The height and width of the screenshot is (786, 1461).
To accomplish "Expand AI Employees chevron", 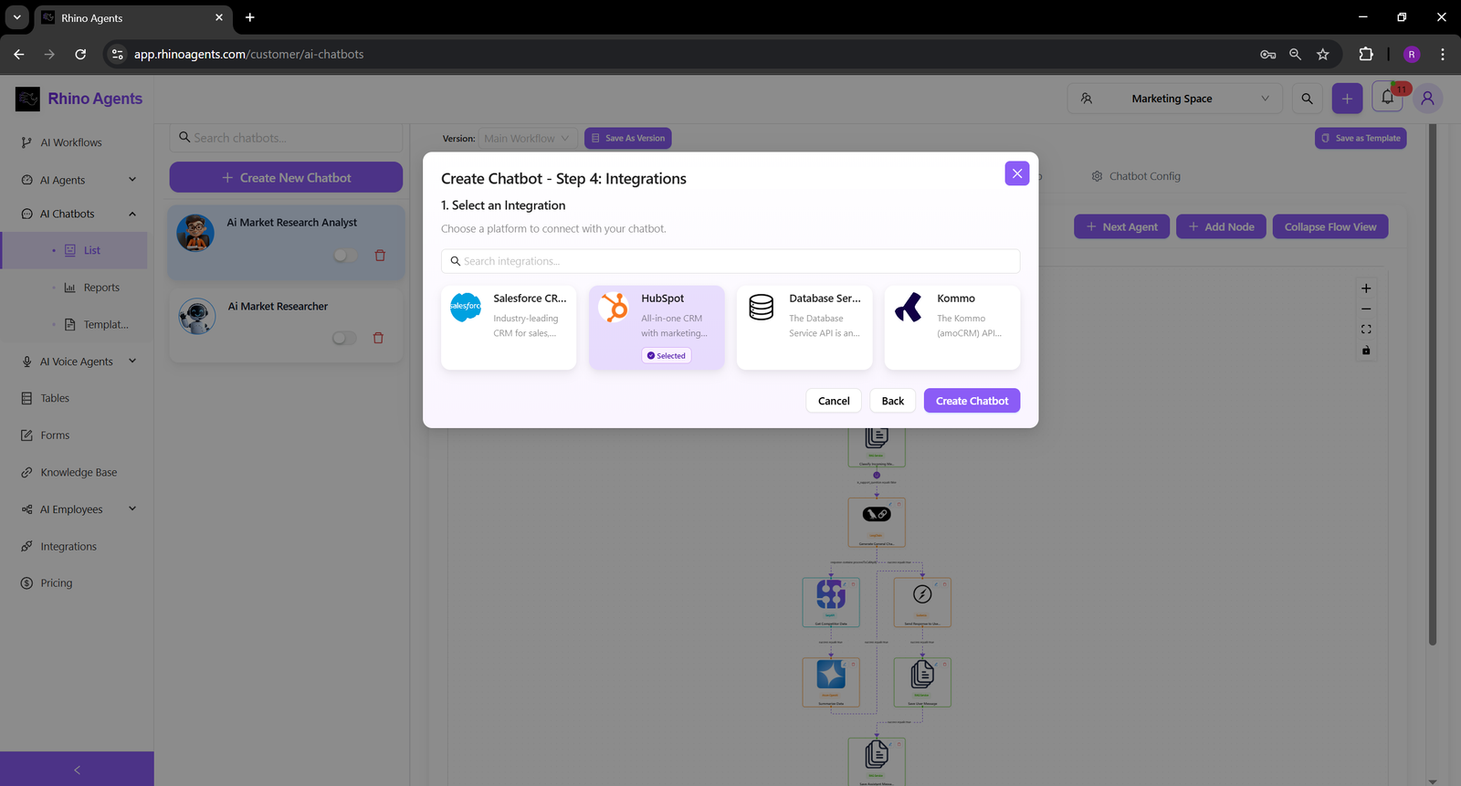I will click(x=132, y=509).
